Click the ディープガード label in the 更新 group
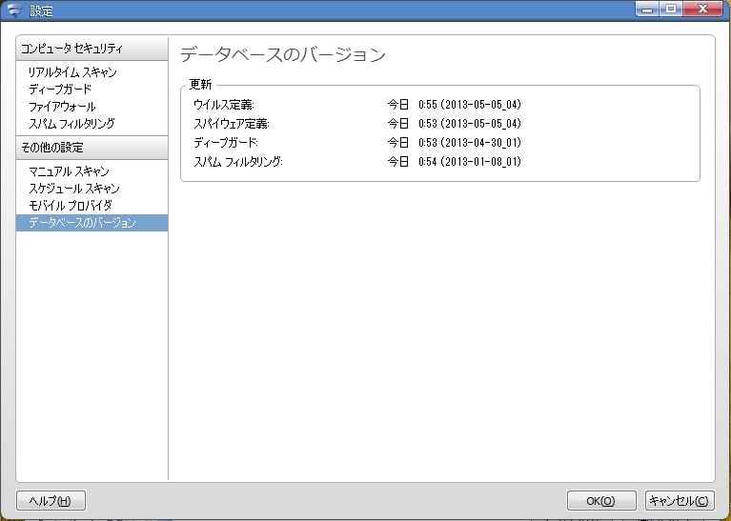 click(x=226, y=143)
